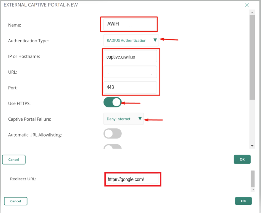The image size is (261, 213).
Task: Click the lower Cancel button
Action: [x=16, y=201]
